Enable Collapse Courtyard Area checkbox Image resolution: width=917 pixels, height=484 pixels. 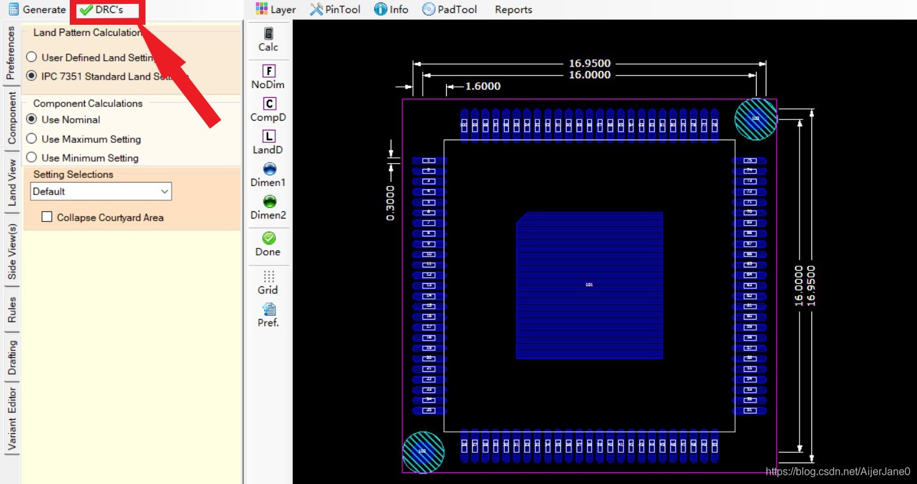coord(47,217)
